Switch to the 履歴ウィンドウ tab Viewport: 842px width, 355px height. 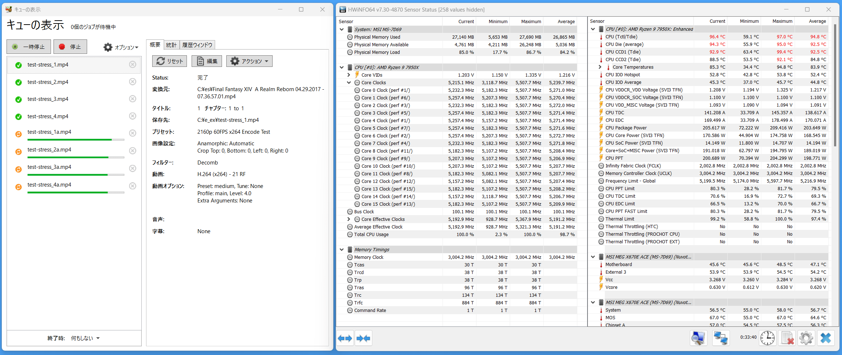[197, 45]
